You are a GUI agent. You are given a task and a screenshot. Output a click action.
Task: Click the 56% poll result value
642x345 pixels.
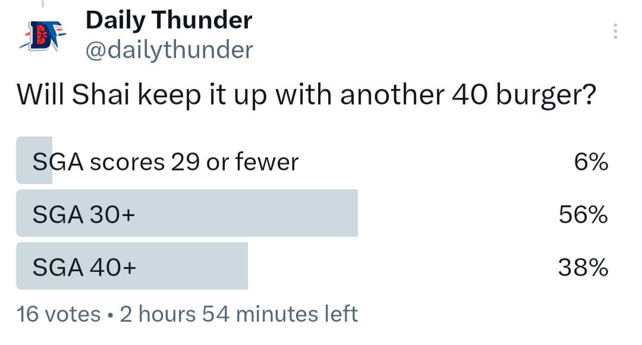point(583,215)
